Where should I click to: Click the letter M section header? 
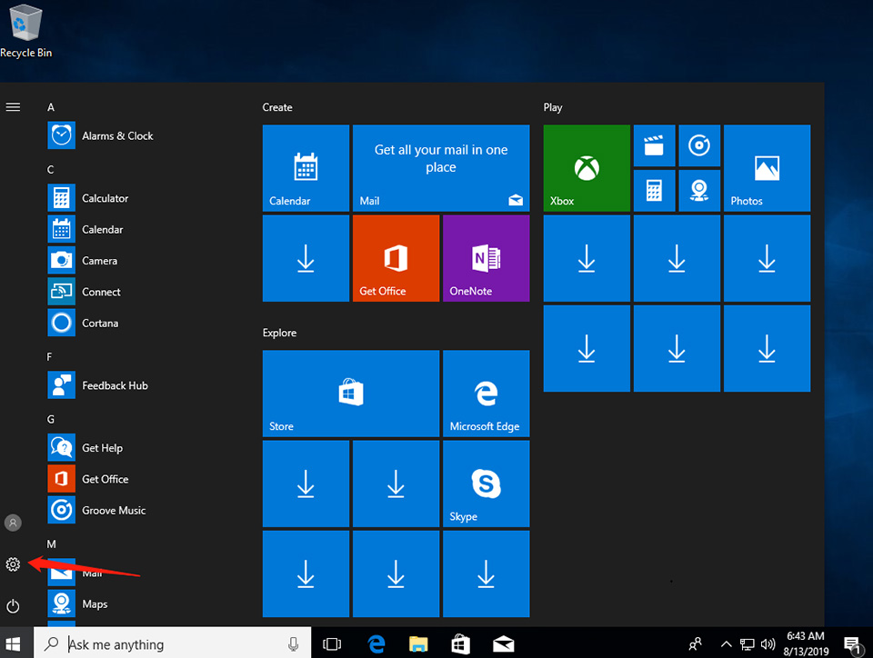click(x=51, y=544)
